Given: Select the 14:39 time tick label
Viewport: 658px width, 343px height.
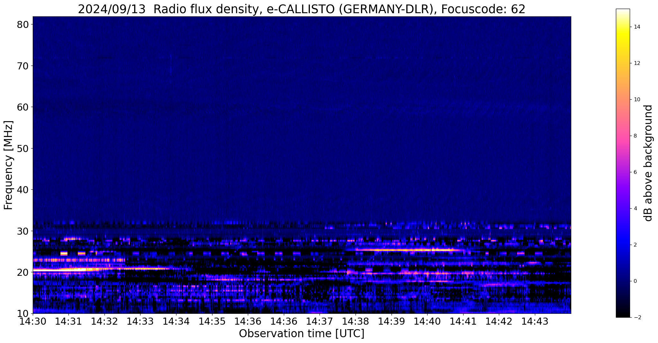Looking at the screenshot, I should (392, 321).
